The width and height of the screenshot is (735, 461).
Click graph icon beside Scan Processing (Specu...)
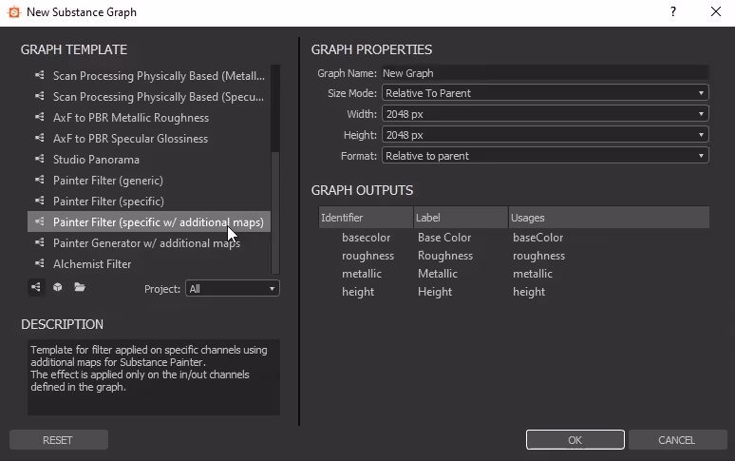pyautogui.click(x=39, y=96)
